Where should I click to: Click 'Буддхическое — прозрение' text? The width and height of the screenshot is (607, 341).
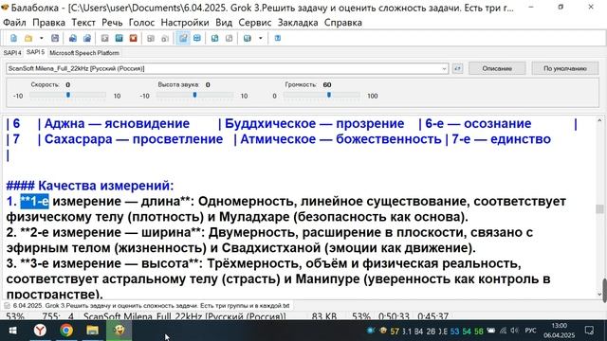(x=314, y=124)
